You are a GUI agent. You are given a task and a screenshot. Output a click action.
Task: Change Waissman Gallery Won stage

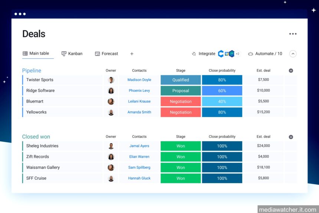181,168
